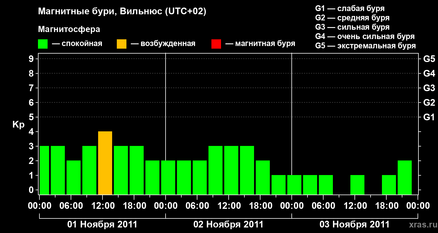Screen dimensions: 438x233
Task: Select the 'G4 — очень сильная буря' legend line
Action: point(365,36)
